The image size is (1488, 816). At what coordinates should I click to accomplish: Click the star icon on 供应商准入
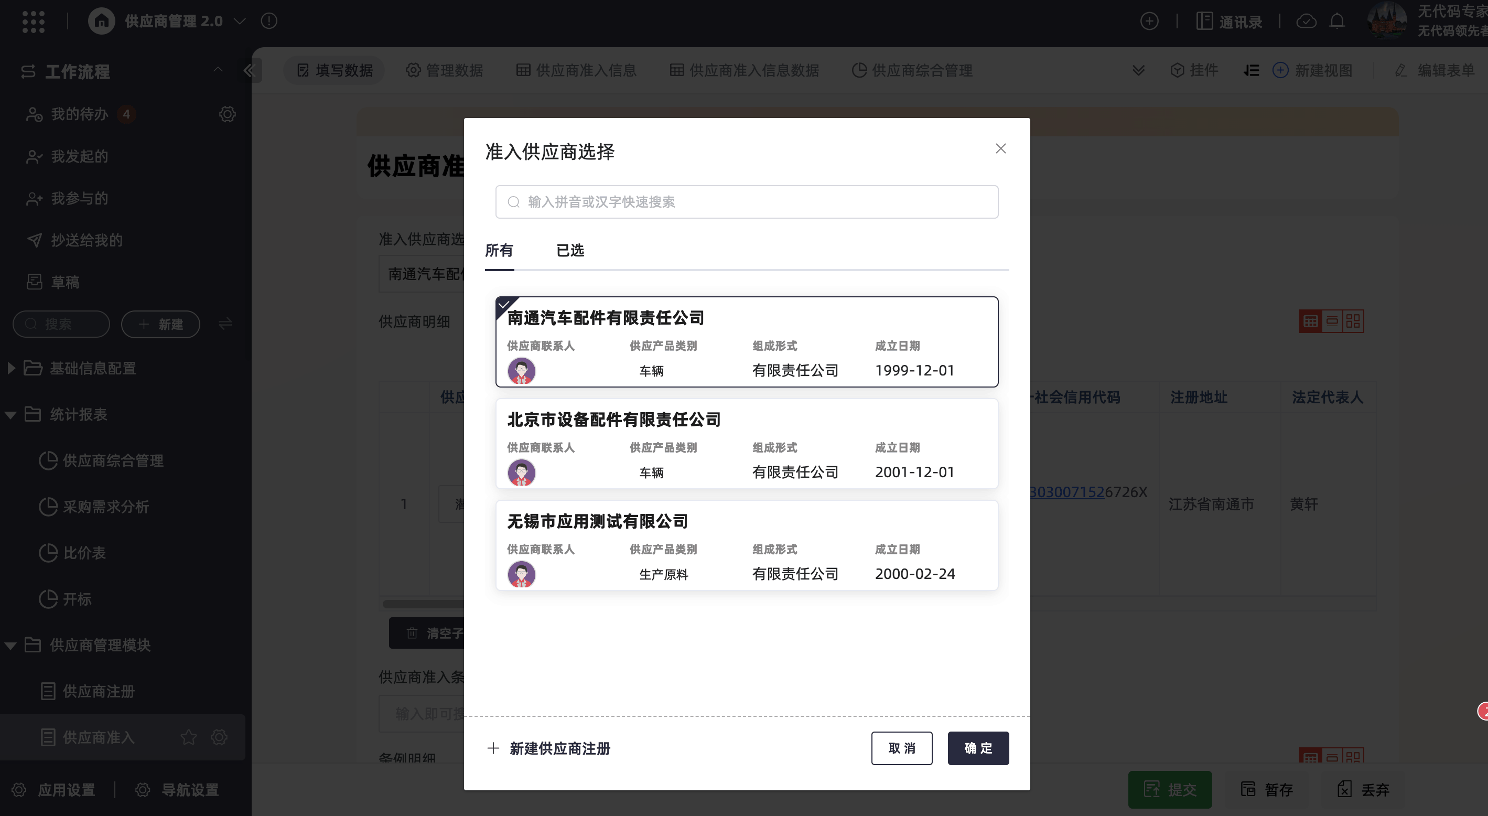pos(188,737)
